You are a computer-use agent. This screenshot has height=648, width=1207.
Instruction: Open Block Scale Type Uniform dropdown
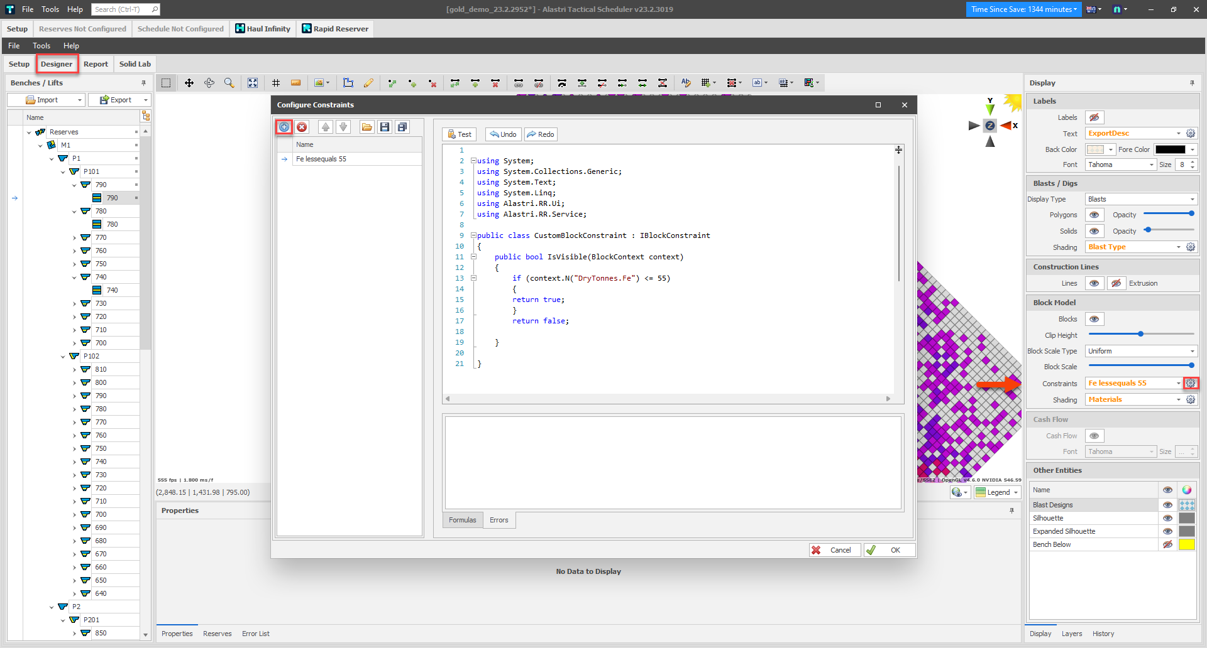coord(1141,351)
